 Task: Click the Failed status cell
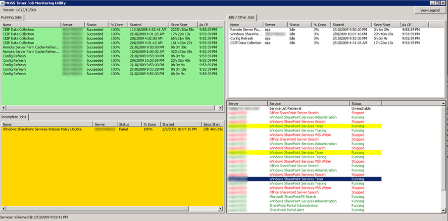[124, 130]
